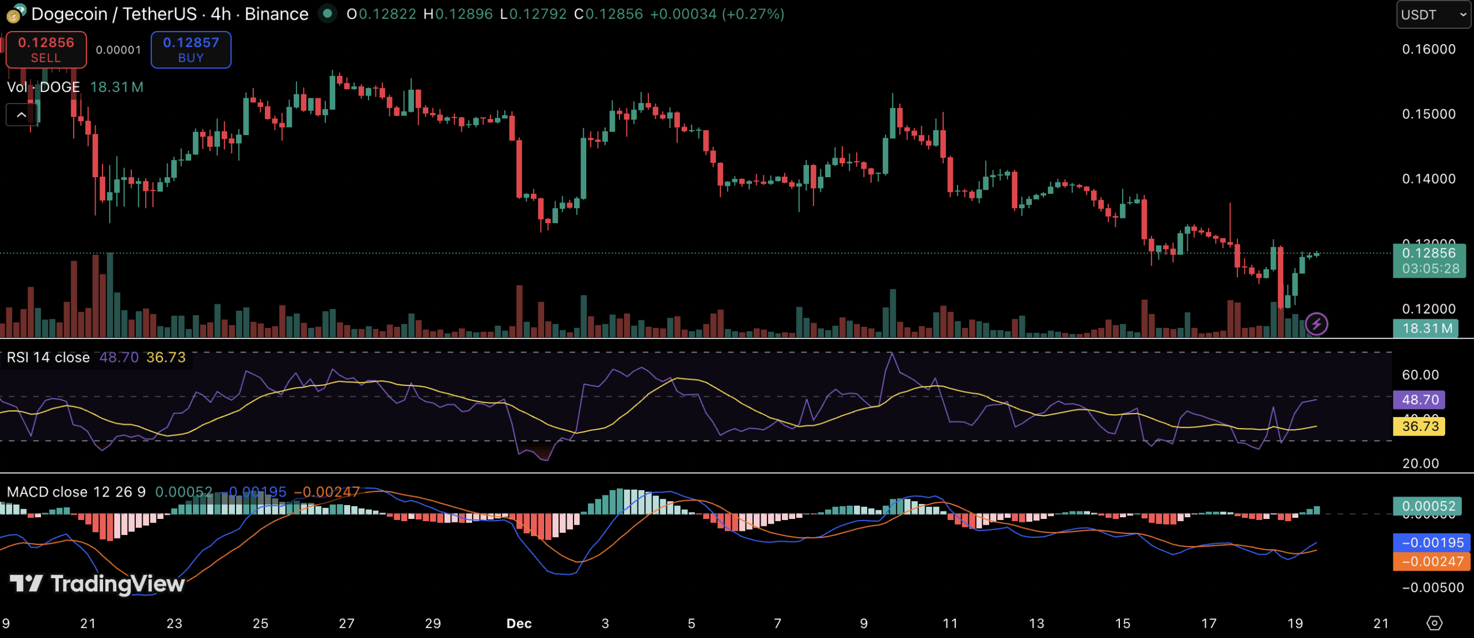This screenshot has height=638, width=1474.
Task: Click the TradingView logo watermark
Action: (98, 584)
